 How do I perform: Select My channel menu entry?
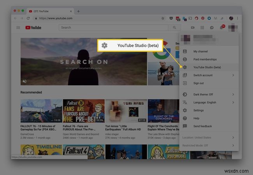coord(209,51)
